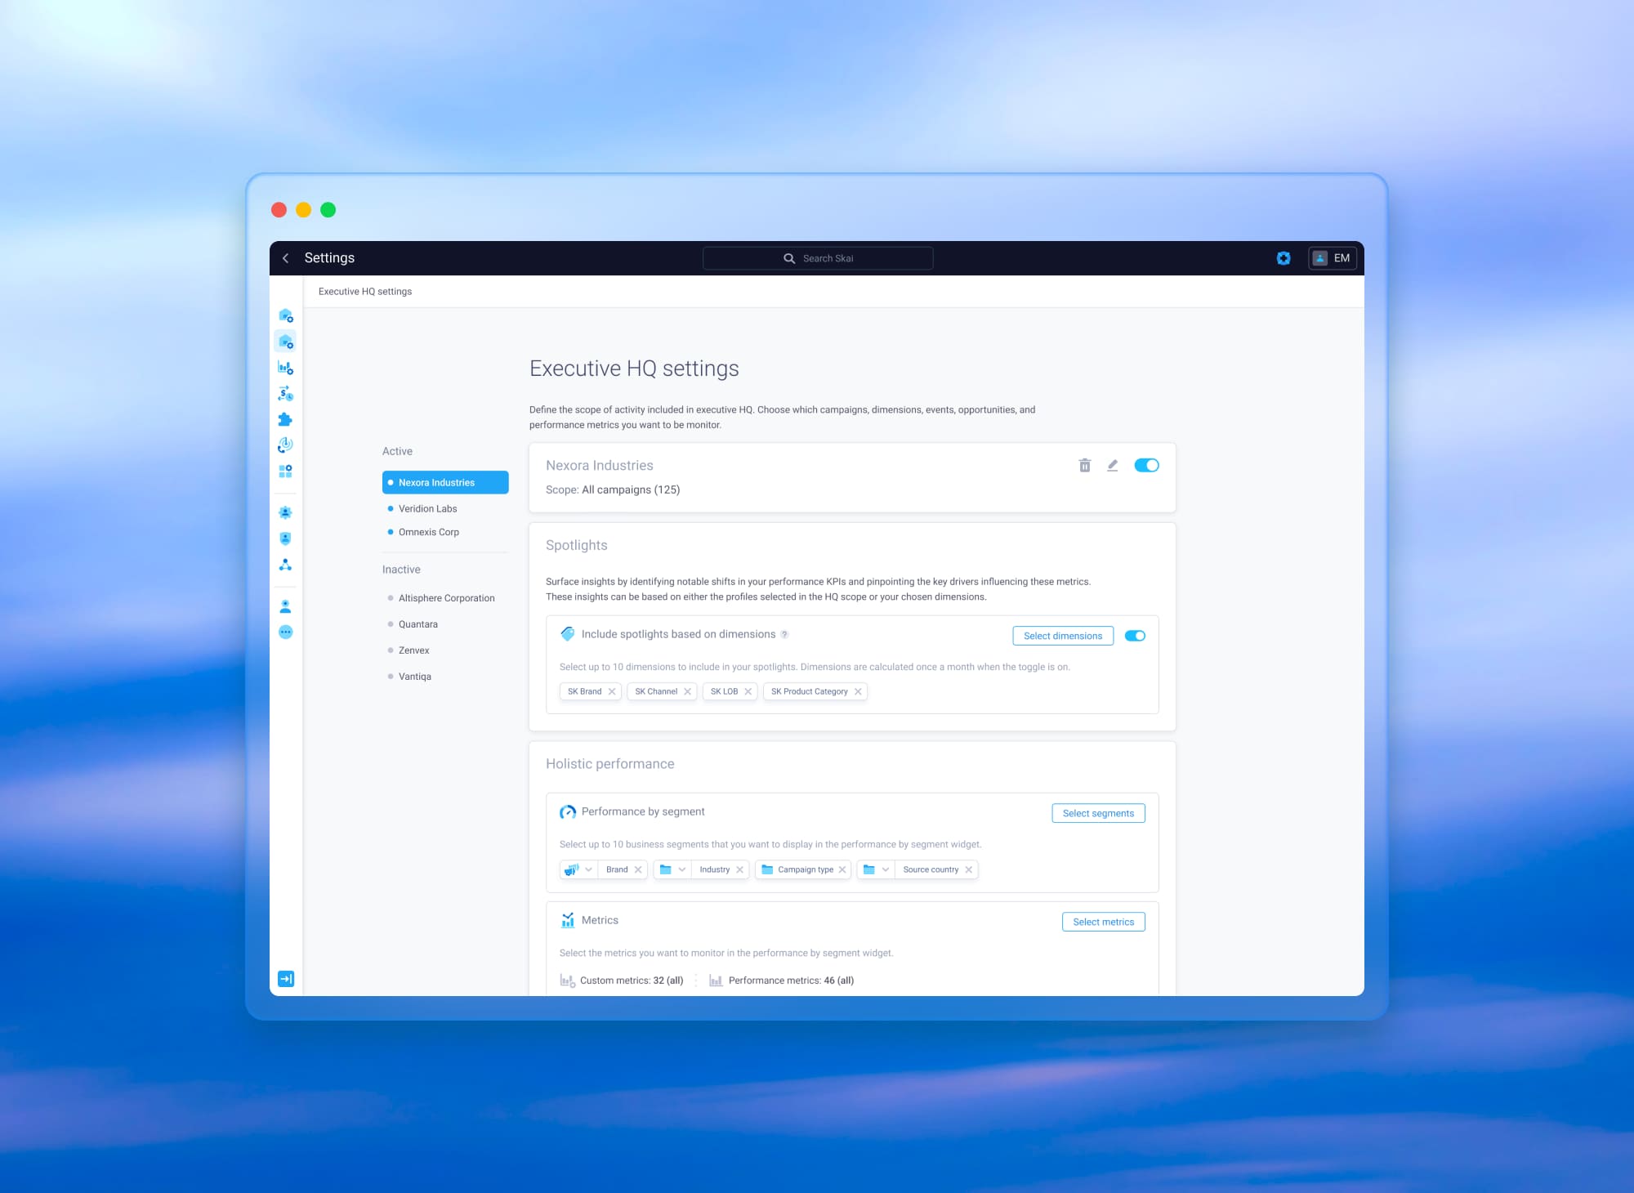Expand folder dropdown before Industry segment
Screen dimensions: 1634x1193
click(x=681, y=869)
